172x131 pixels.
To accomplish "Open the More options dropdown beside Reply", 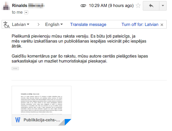I will click(x=163, y=6).
